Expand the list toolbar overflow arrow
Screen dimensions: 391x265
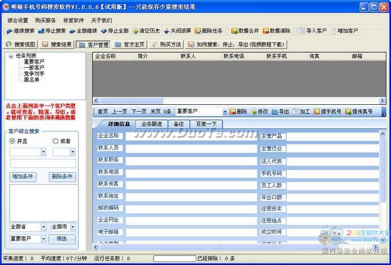coord(384,115)
